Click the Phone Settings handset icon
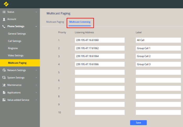 click(4, 27)
